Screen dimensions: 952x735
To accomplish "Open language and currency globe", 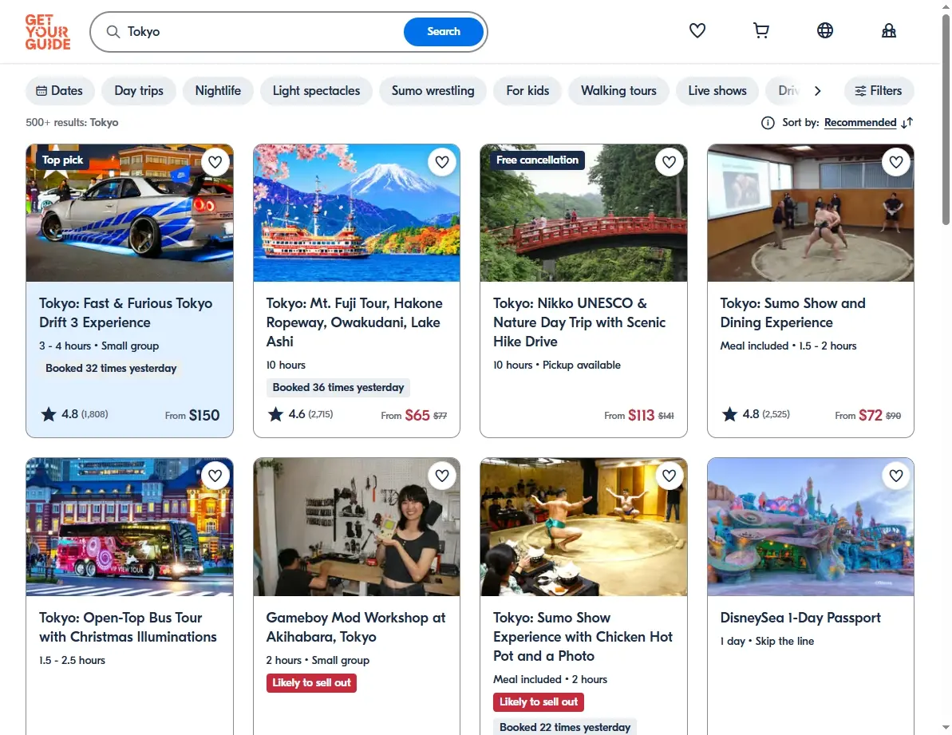I will coord(824,30).
